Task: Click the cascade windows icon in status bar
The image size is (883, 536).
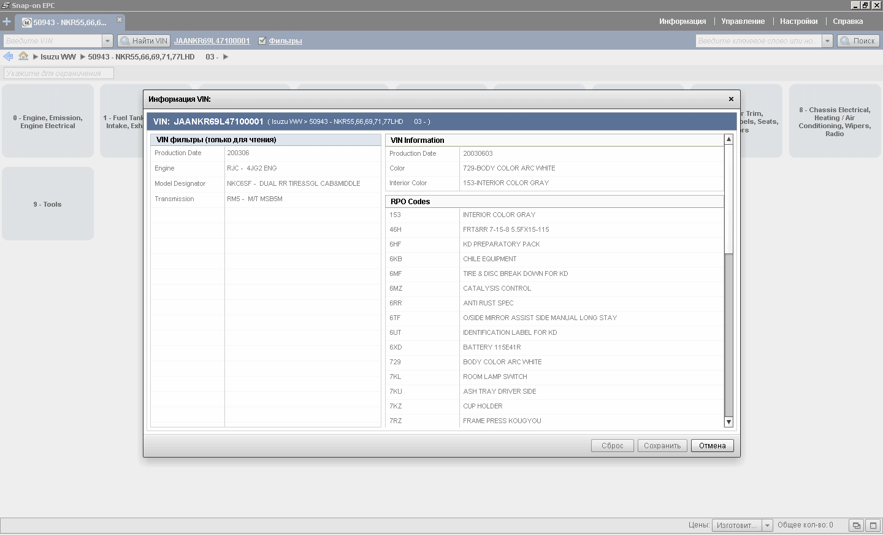Action: click(x=857, y=526)
